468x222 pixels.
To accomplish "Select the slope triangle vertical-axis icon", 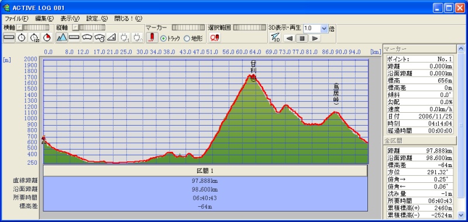I will coord(112,37).
